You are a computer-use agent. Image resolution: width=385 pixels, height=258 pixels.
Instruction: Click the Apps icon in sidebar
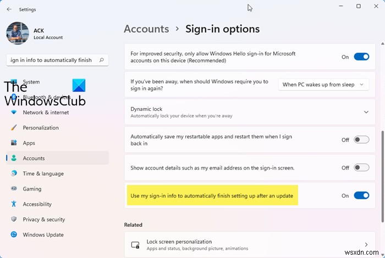click(x=14, y=143)
